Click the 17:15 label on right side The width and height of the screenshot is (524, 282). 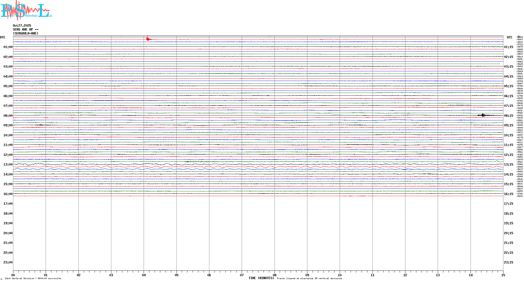click(508, 204)
